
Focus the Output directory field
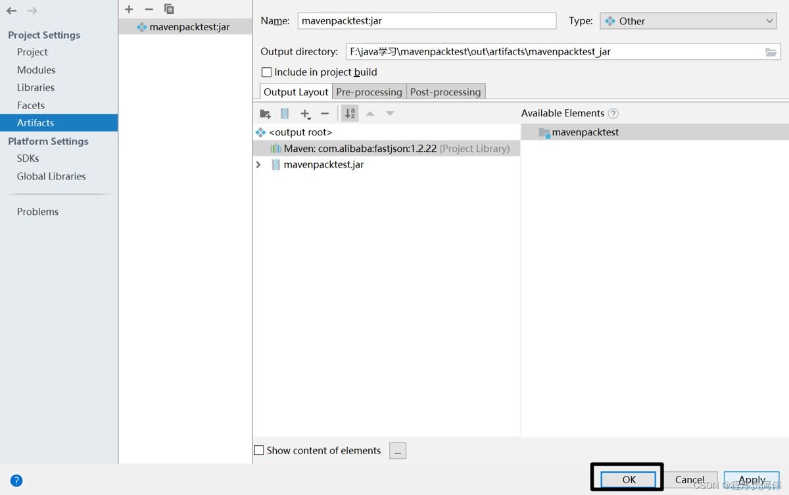554,52
